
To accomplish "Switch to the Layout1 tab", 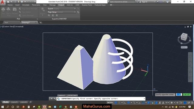I will coord(14,102).
